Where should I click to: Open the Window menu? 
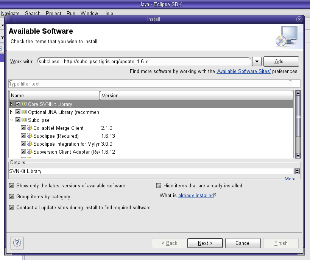pyautogui.click(x=89, y=13)
